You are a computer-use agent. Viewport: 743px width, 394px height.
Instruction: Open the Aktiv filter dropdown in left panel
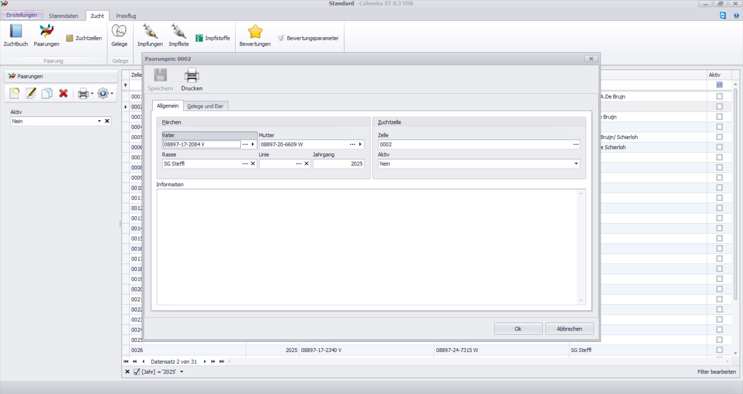click(99, 121)
